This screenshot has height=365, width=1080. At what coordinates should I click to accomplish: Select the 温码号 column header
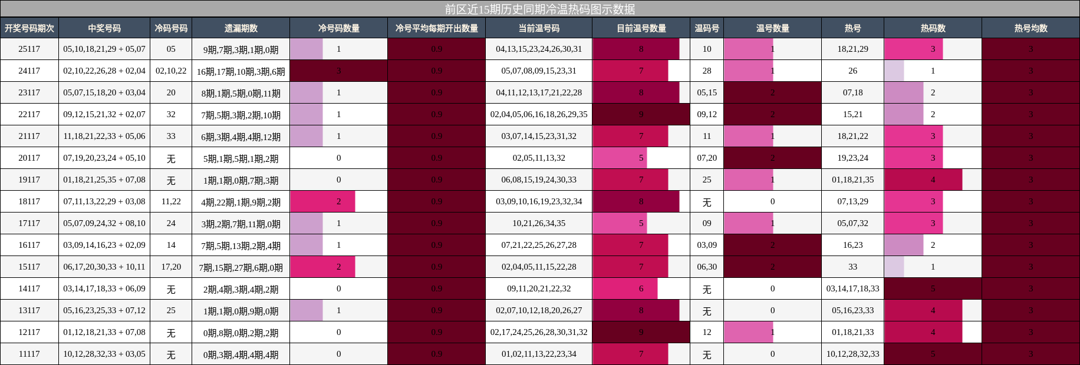coord(707,28)
